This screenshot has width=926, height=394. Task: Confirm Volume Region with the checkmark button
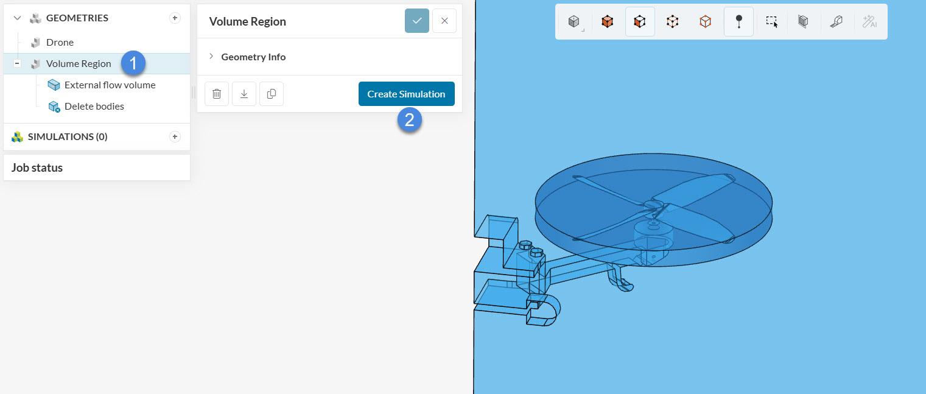(417, 21)
